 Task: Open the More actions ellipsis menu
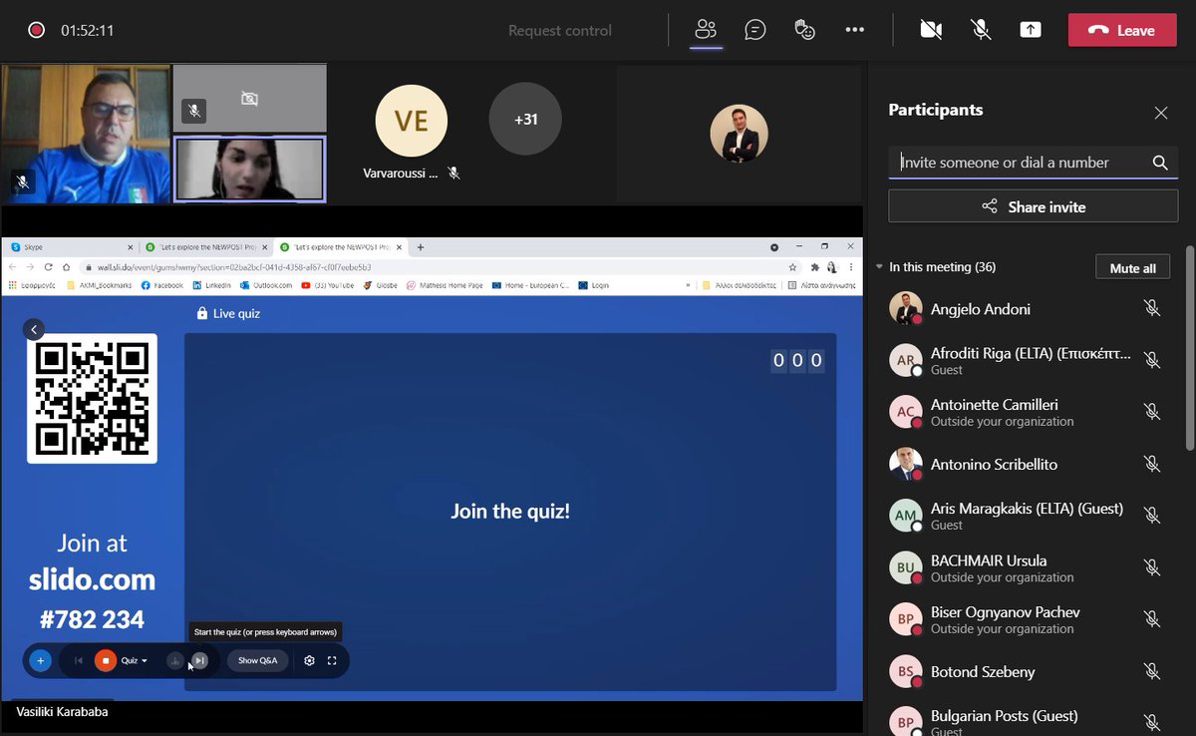coord(855,30)
